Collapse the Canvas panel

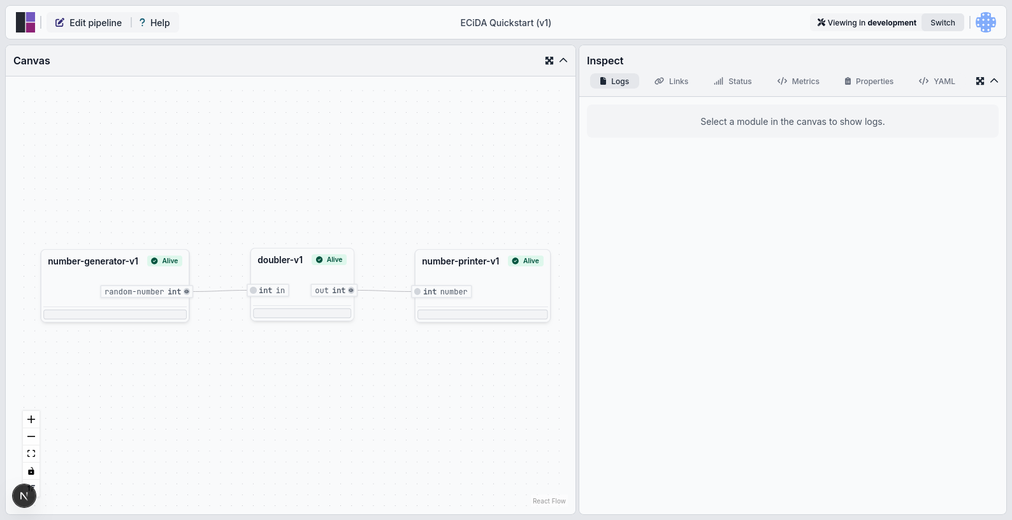click(563, 61)
